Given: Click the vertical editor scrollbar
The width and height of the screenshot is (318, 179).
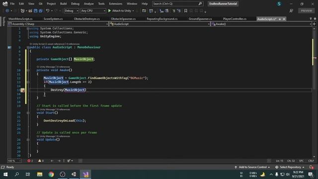Looking at the screenshot, I should tap(314, 92).
